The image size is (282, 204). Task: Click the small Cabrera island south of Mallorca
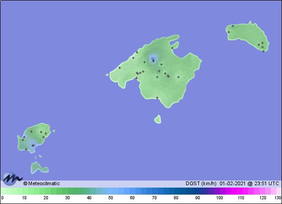(157, 119)
